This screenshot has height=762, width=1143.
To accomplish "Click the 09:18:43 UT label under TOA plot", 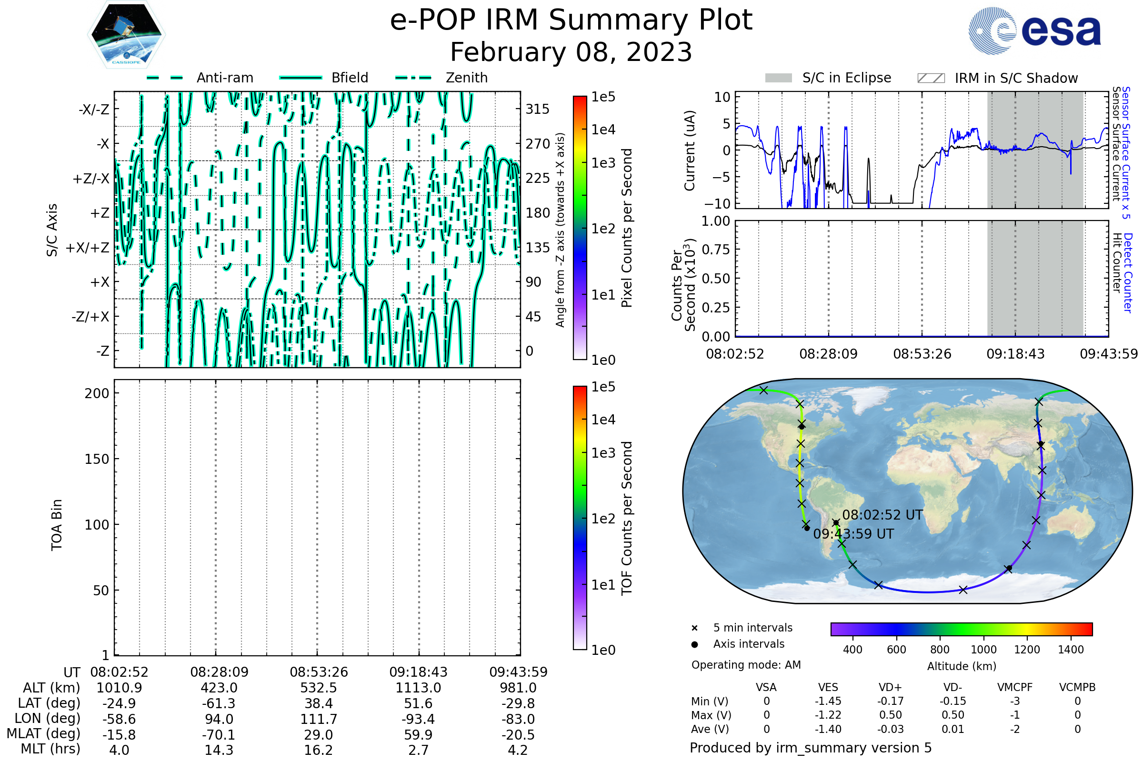I will tap(418, 672).
